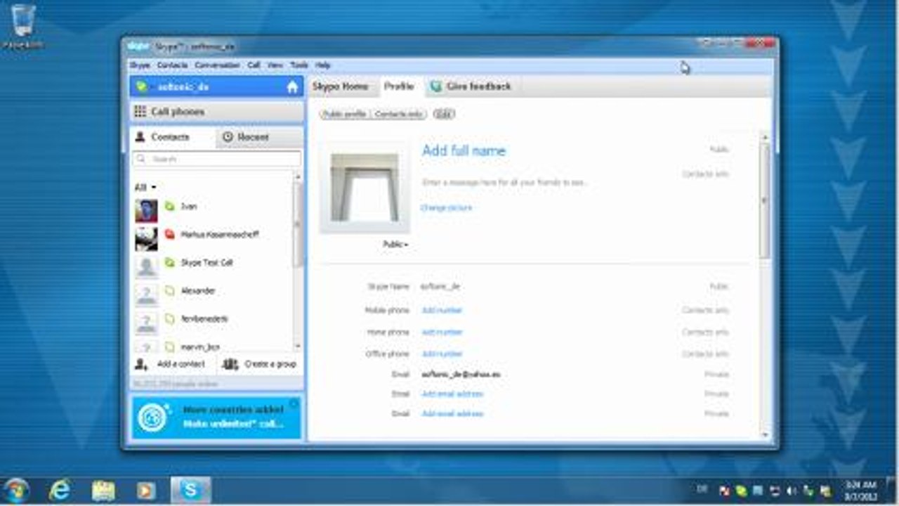Viewport: 899px width, 506px height.
Task: Click the magnifier icon in the search box
Action: coord(141,160)
